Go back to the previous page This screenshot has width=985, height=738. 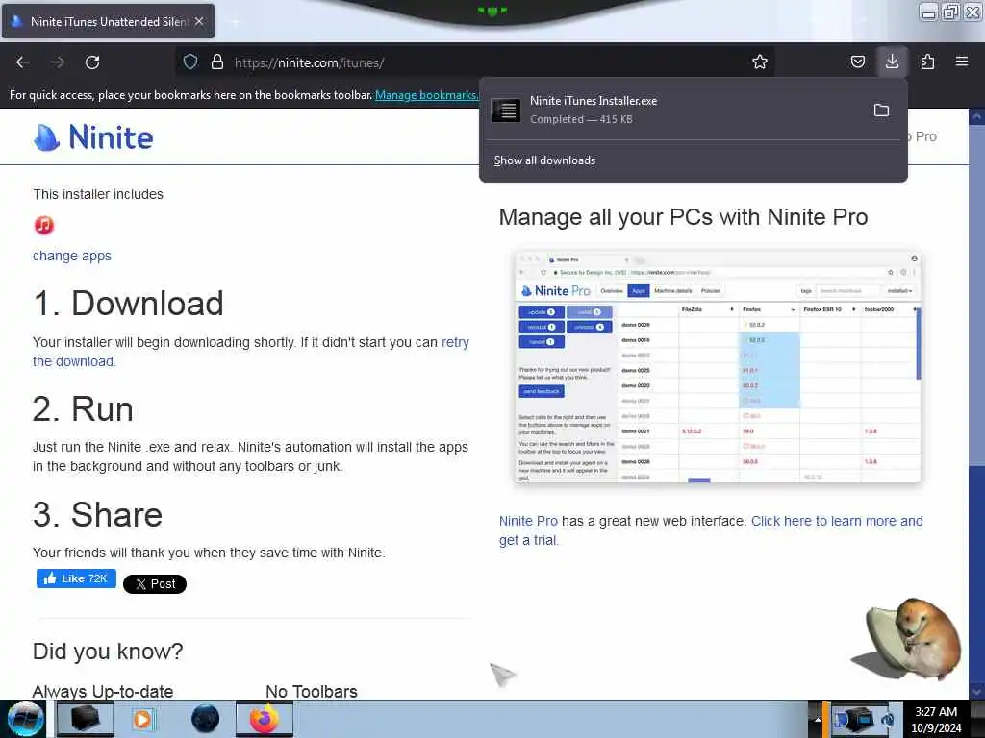(23, 62)
